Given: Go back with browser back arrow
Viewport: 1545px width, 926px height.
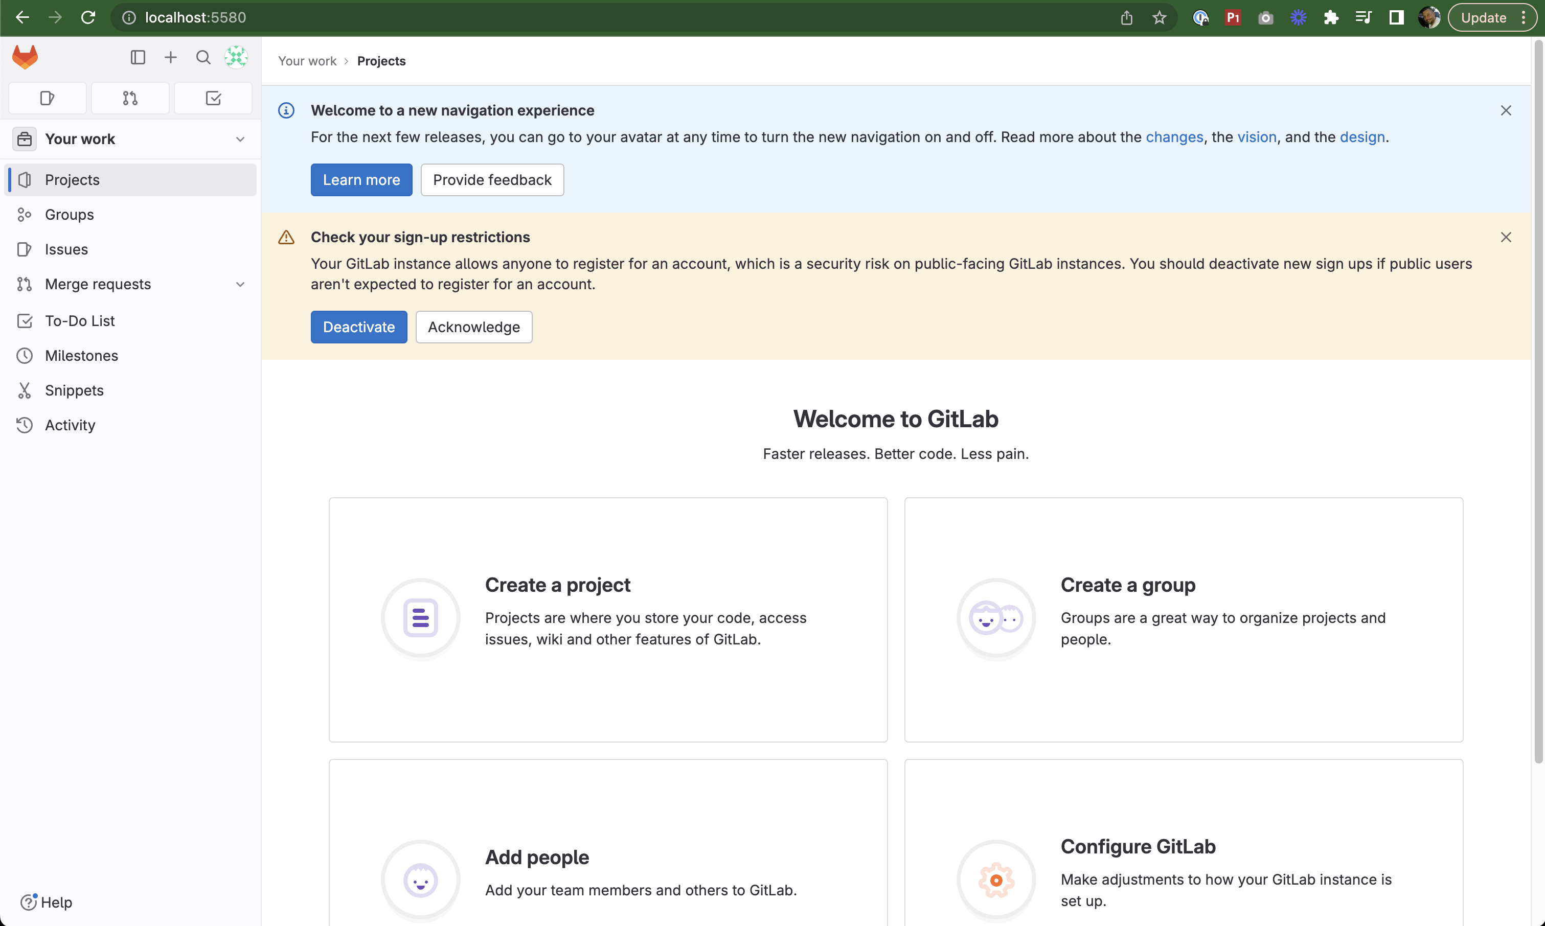Looking at the screenshot, I should click(22, 17).
